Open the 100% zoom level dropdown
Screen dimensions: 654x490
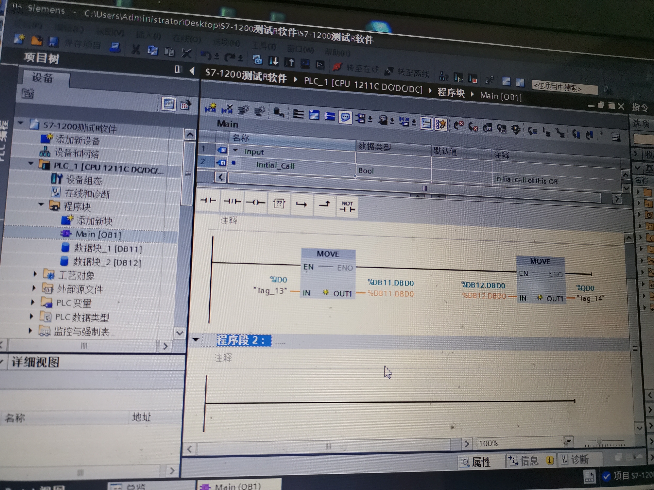coord(568,442)
